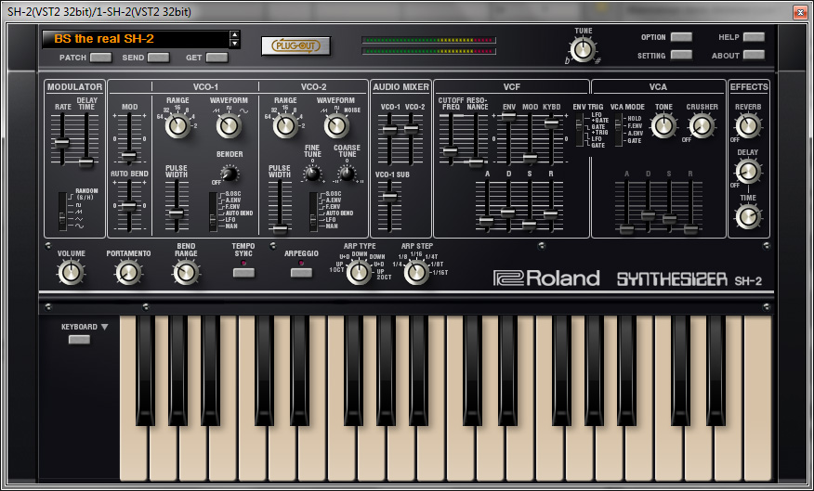Open the OPTION button

pyautogui.click(x=681, y=37)
